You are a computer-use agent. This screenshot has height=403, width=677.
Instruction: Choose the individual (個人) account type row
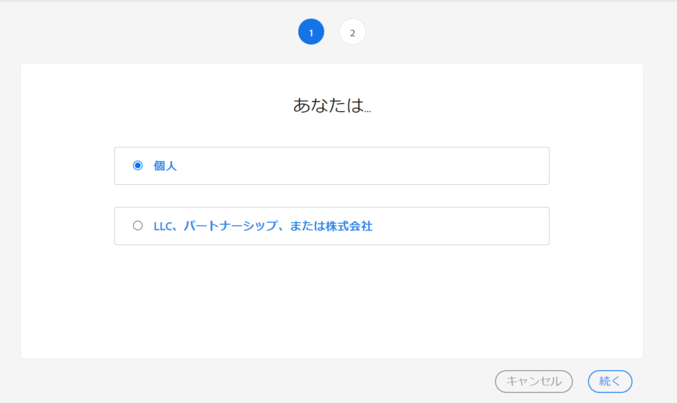pos(331,166)
